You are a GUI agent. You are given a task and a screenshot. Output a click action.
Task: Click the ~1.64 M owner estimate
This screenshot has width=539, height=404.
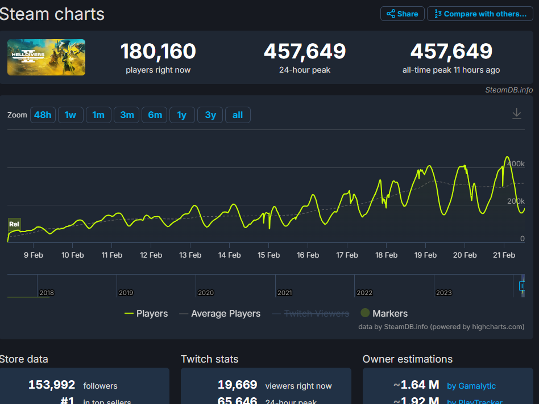click(x=416, y=385)
